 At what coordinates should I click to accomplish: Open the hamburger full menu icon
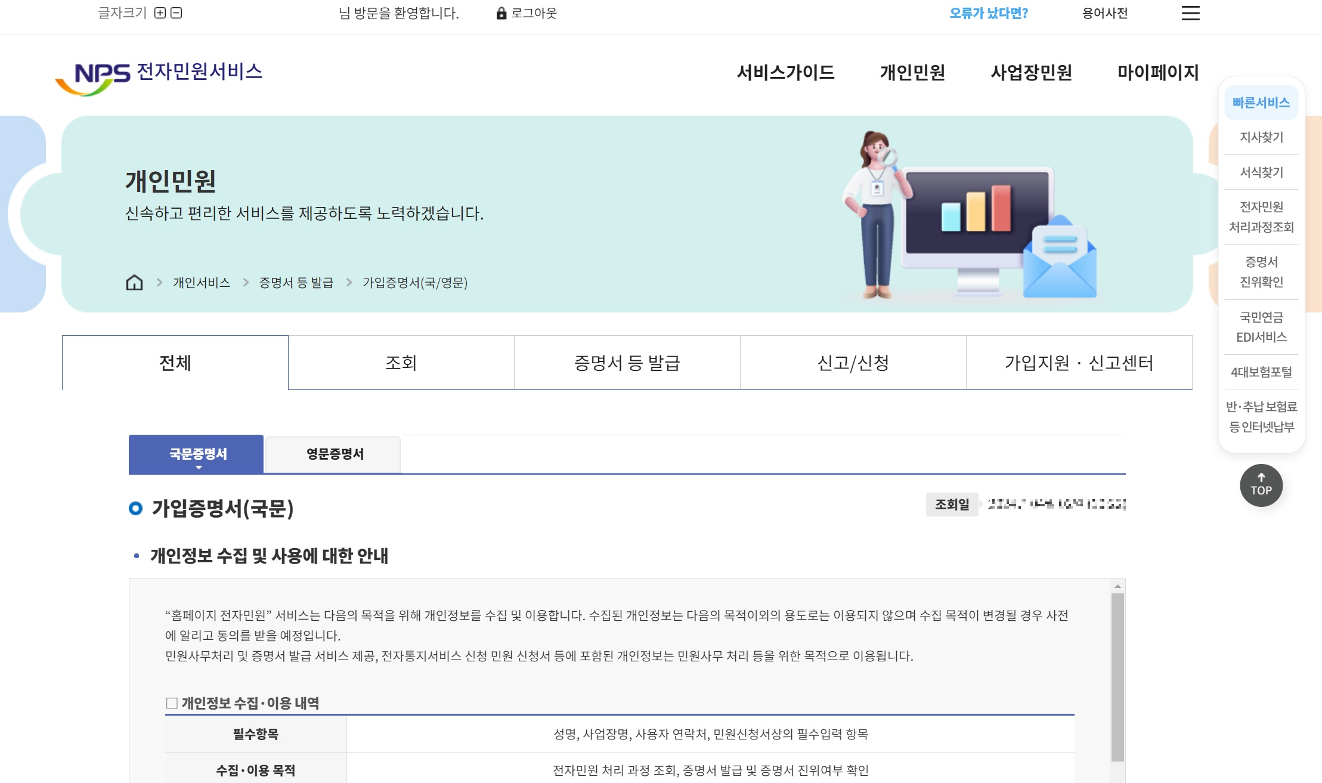pyautogui.click(x=1190, y=13)
